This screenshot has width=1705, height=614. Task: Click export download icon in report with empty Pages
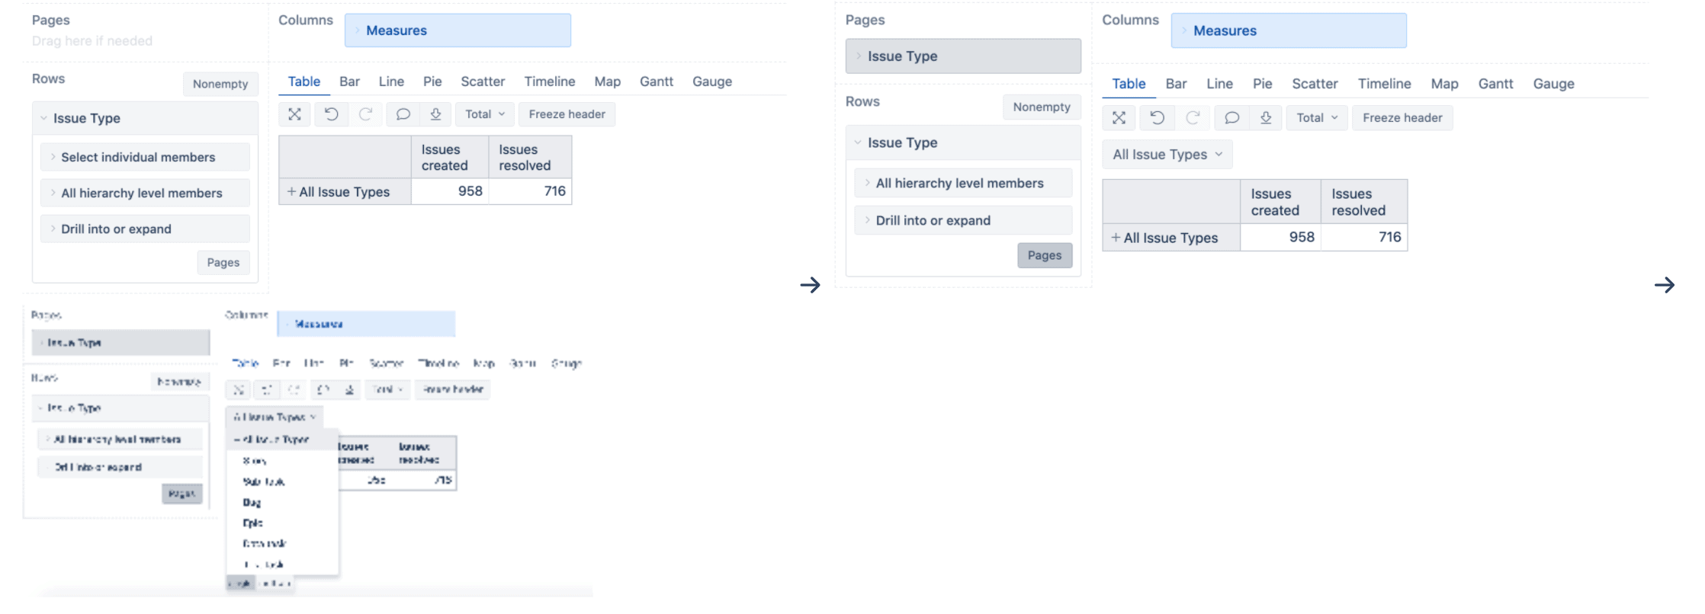(x=435, y=114)
